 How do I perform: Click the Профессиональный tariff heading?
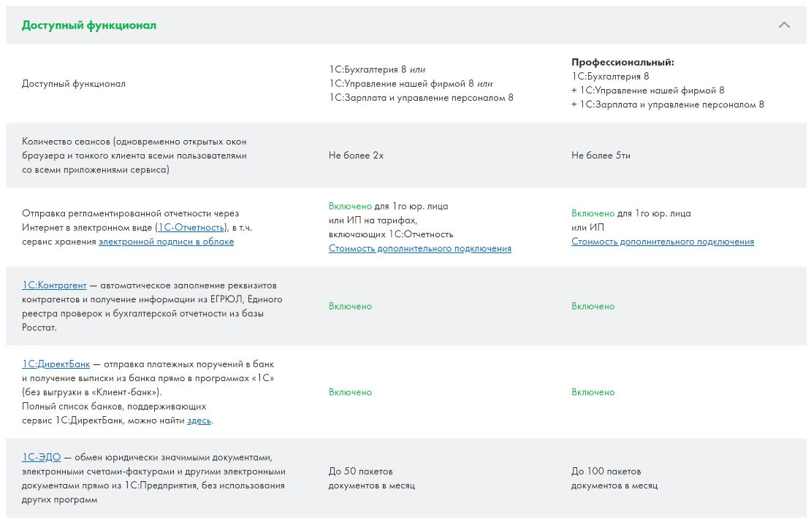point(622,62)
